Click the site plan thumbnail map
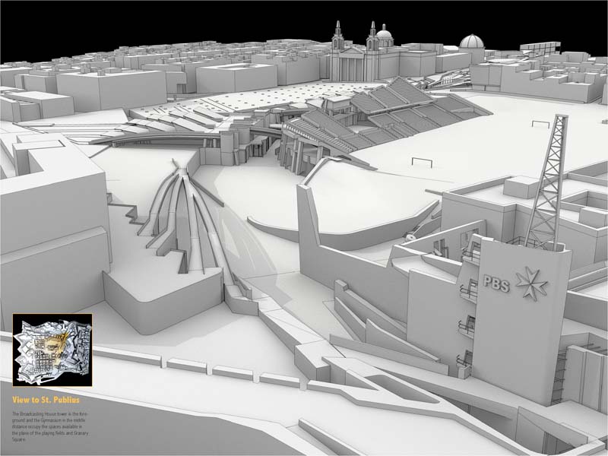Screen dimensions: 608x456 (52, 350)
